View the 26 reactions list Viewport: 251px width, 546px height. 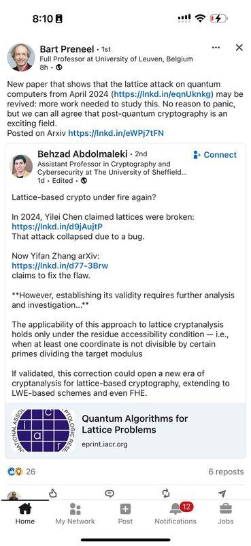point(21,472)
